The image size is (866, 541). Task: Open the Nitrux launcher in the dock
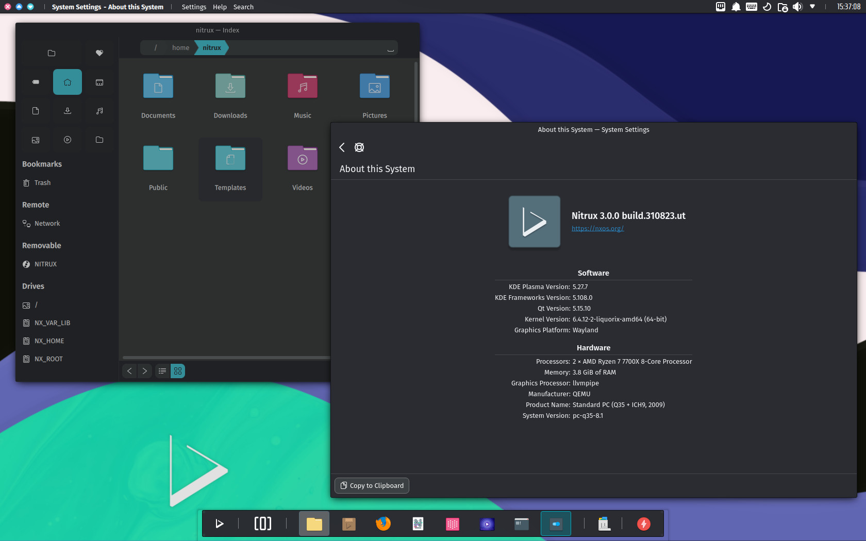pyautogui.click(x=220, y=524)
